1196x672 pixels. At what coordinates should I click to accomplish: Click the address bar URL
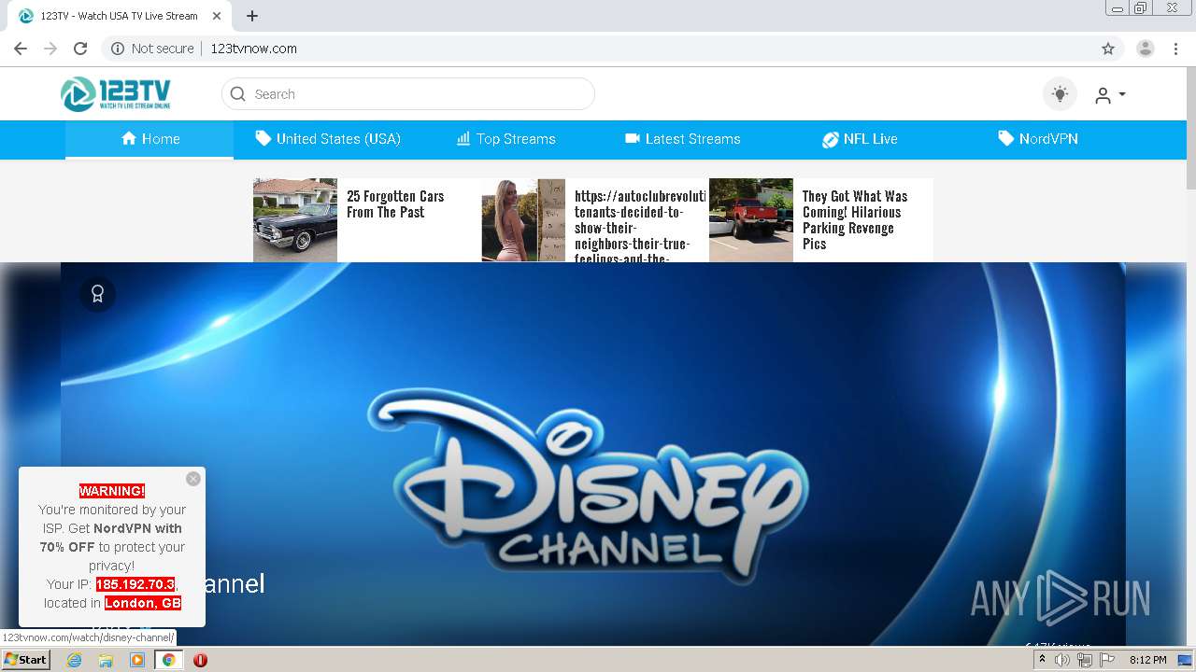pos(253,49)
